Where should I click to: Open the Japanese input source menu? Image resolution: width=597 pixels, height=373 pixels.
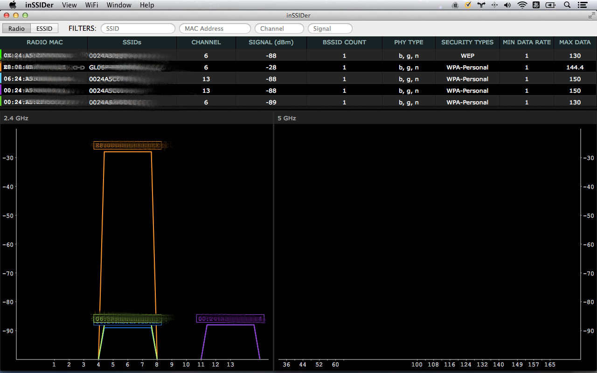tap(536, 5)
